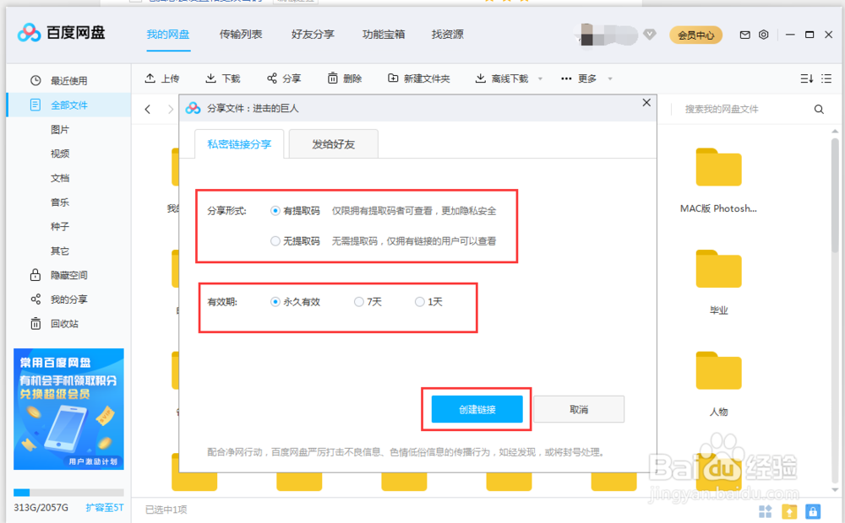Open Music (音乐) category in sidebar
845x523 pixels.
[60, 202]
